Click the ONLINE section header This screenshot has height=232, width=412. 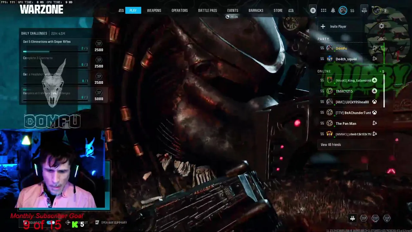coord(324,71)
